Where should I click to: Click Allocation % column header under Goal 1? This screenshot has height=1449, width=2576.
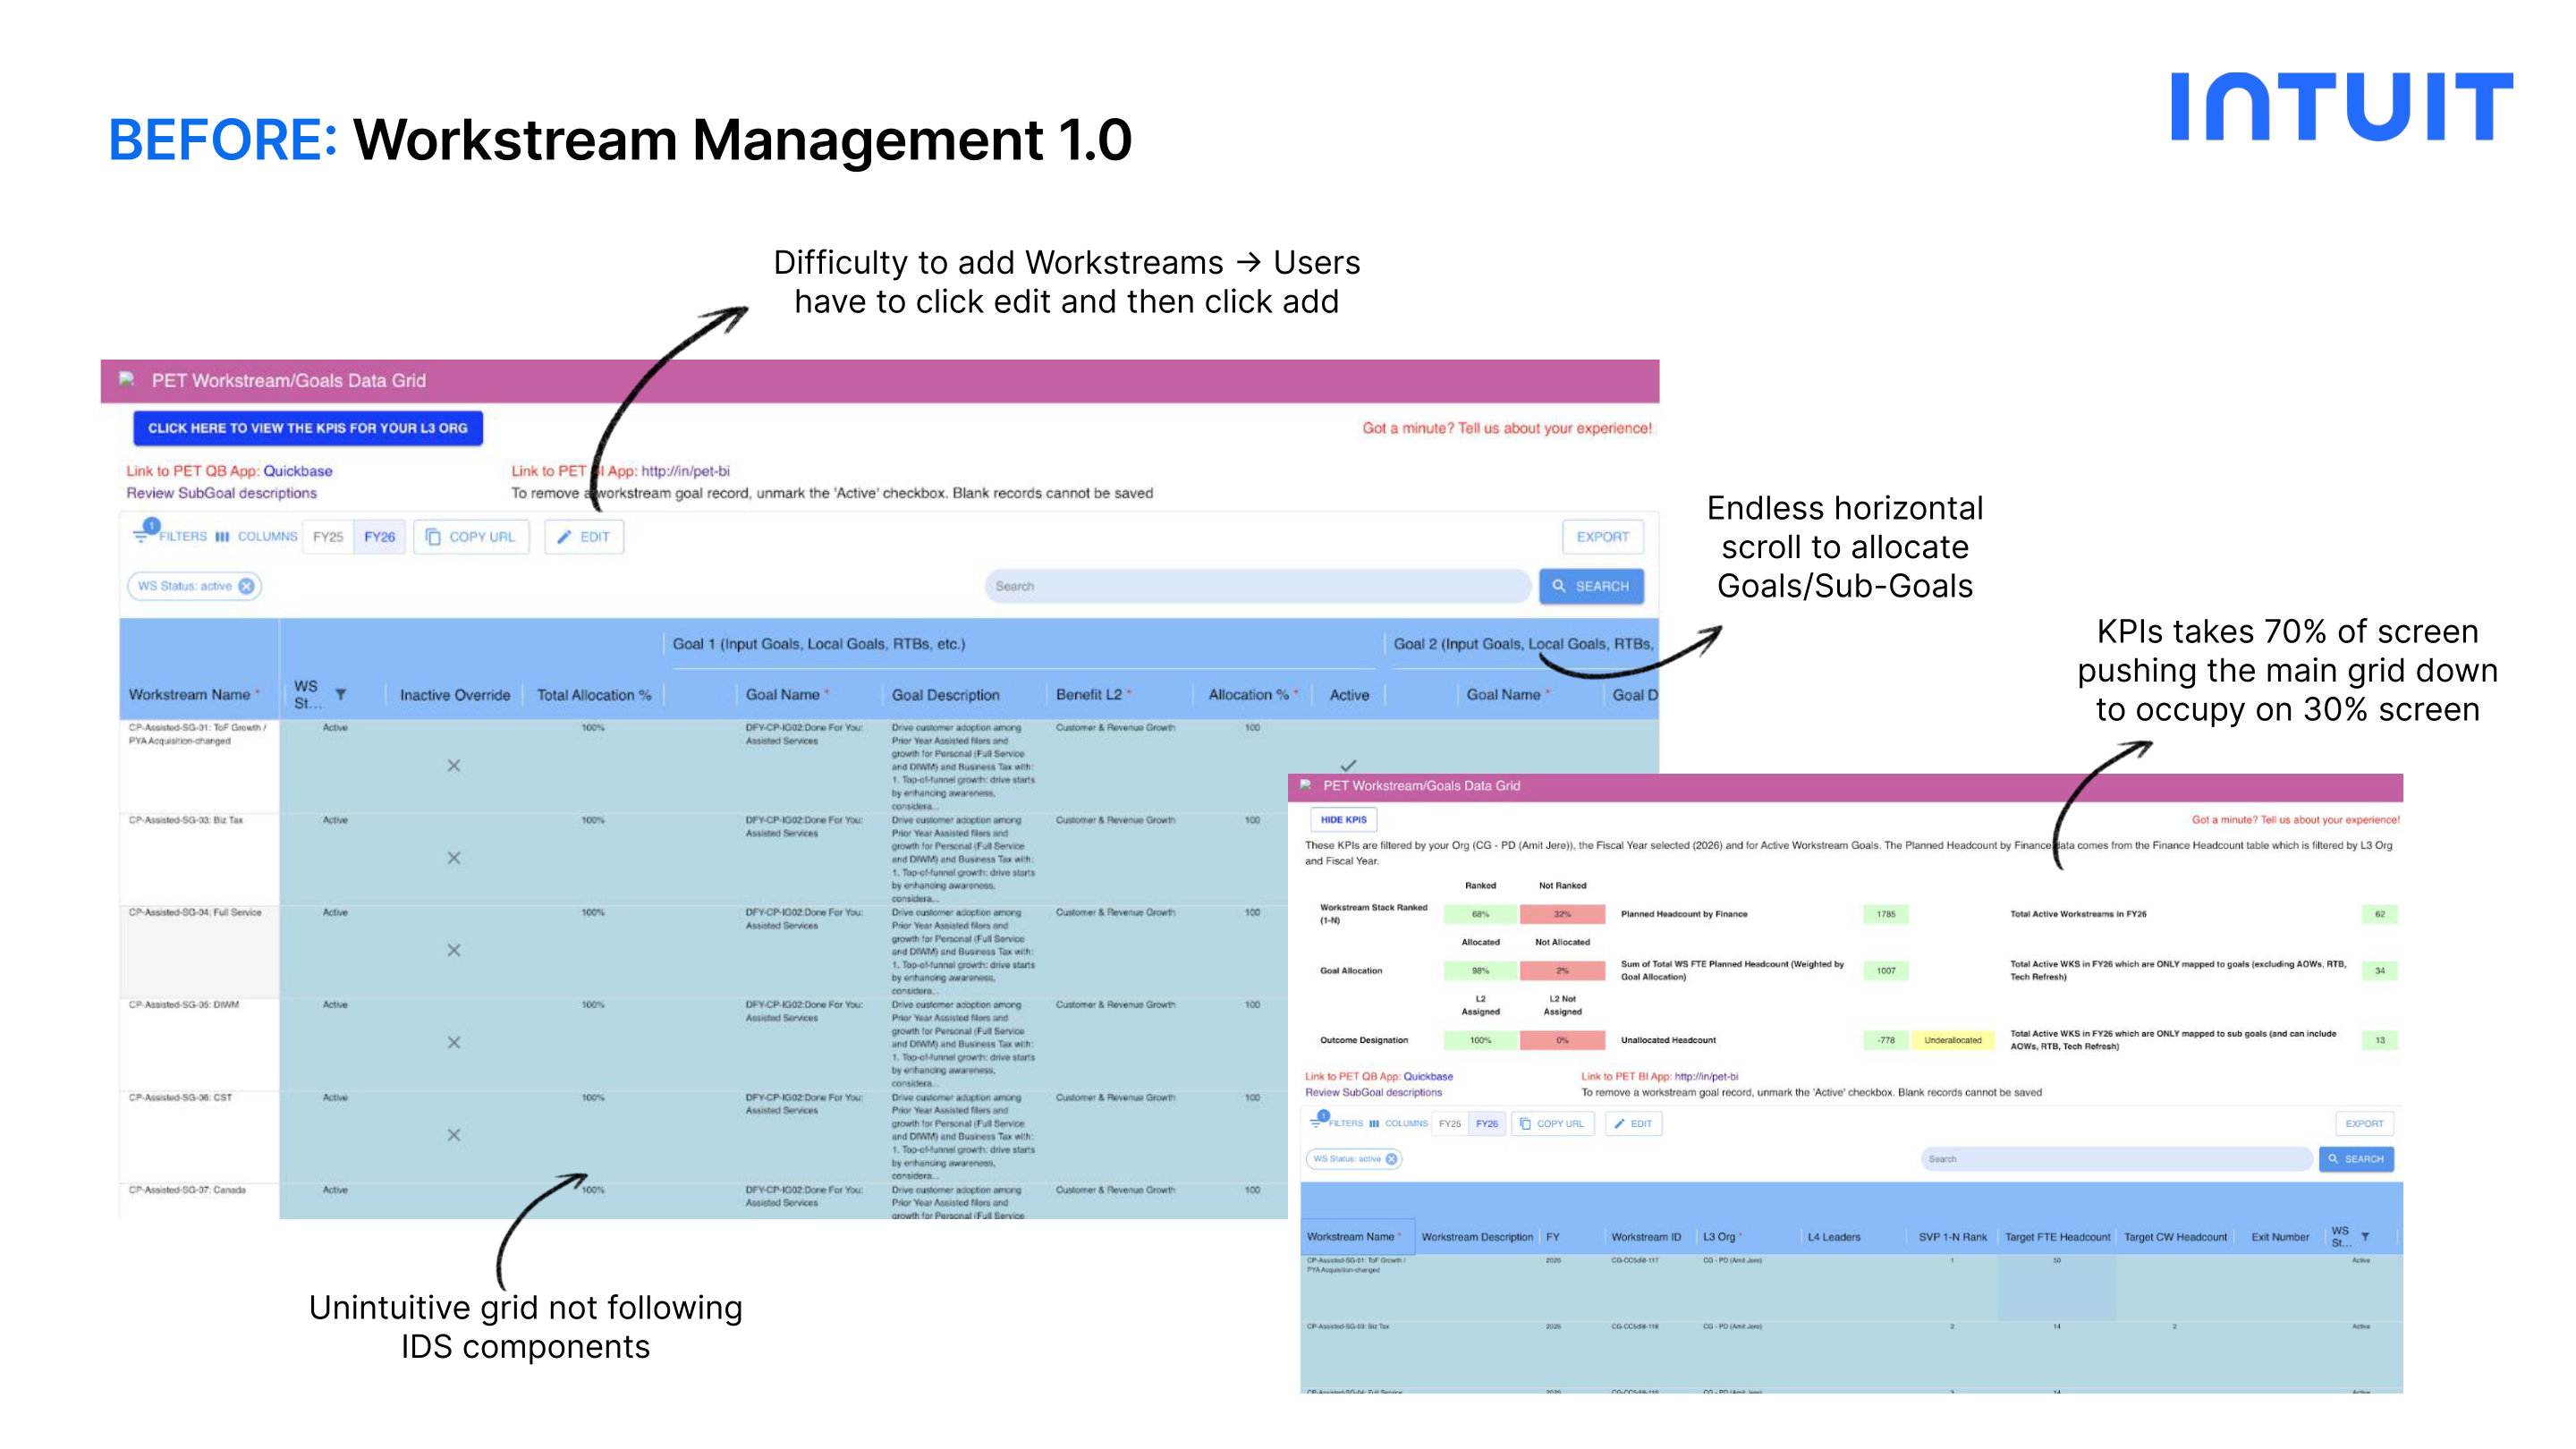tap(1253, 694)
